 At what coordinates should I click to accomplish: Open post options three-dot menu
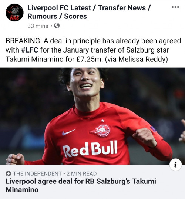(x=175, y=7)
